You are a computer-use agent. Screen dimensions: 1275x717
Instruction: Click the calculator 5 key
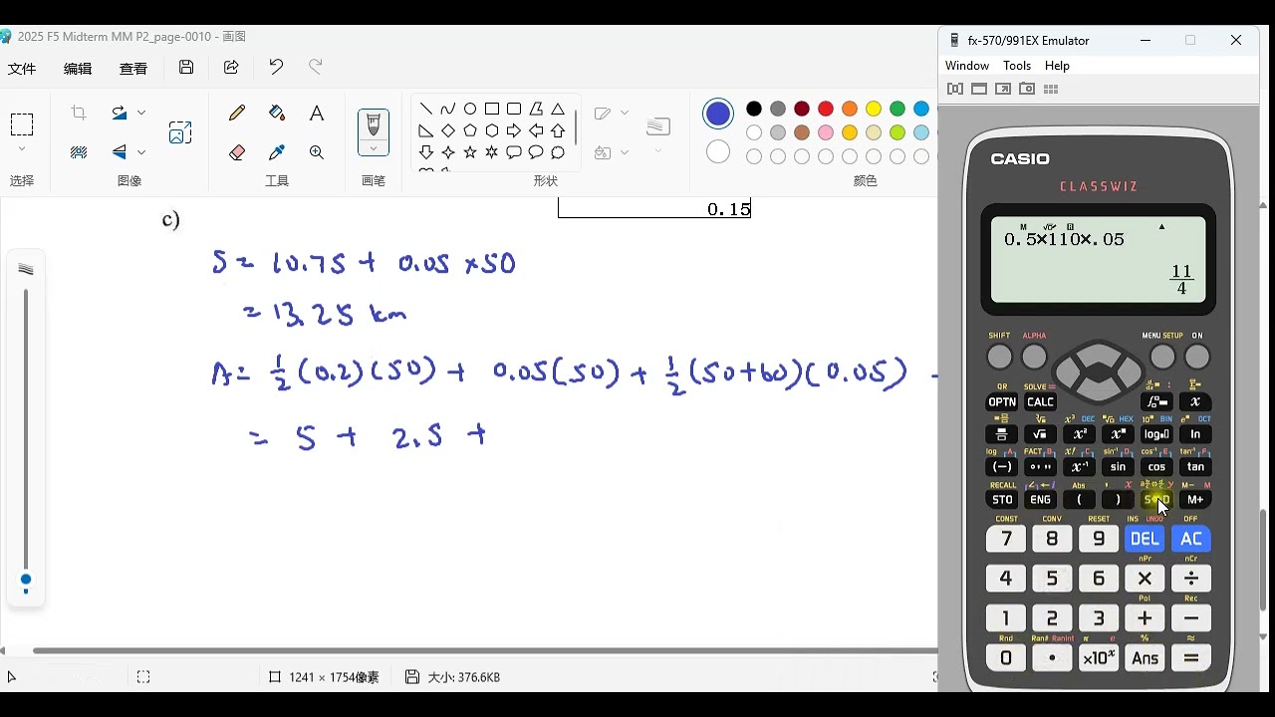pyautogui.click(x=1052, y=579)
